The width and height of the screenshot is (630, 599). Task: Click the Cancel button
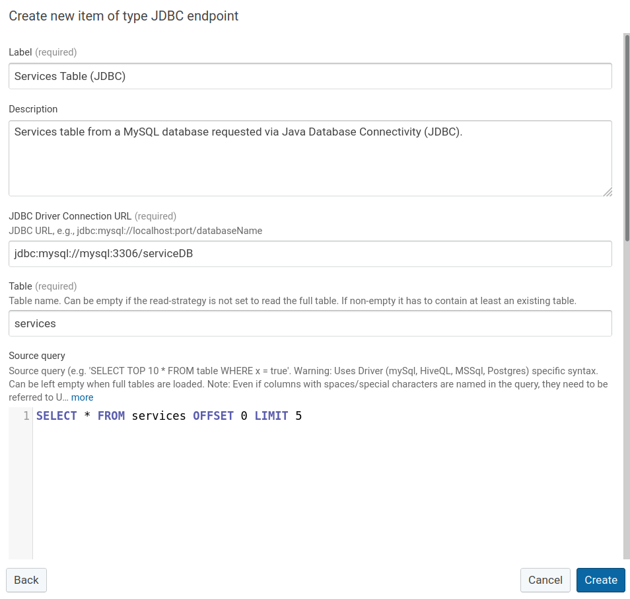tap(545, 580)
